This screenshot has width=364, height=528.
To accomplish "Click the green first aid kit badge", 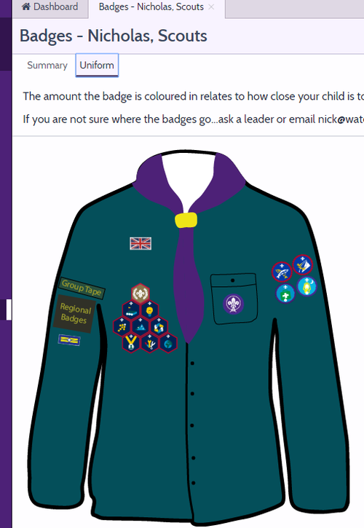I will tap(285, 293).
